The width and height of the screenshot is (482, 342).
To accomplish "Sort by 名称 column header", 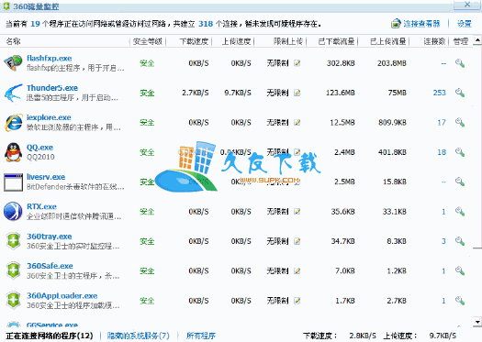I will point(13,41).
